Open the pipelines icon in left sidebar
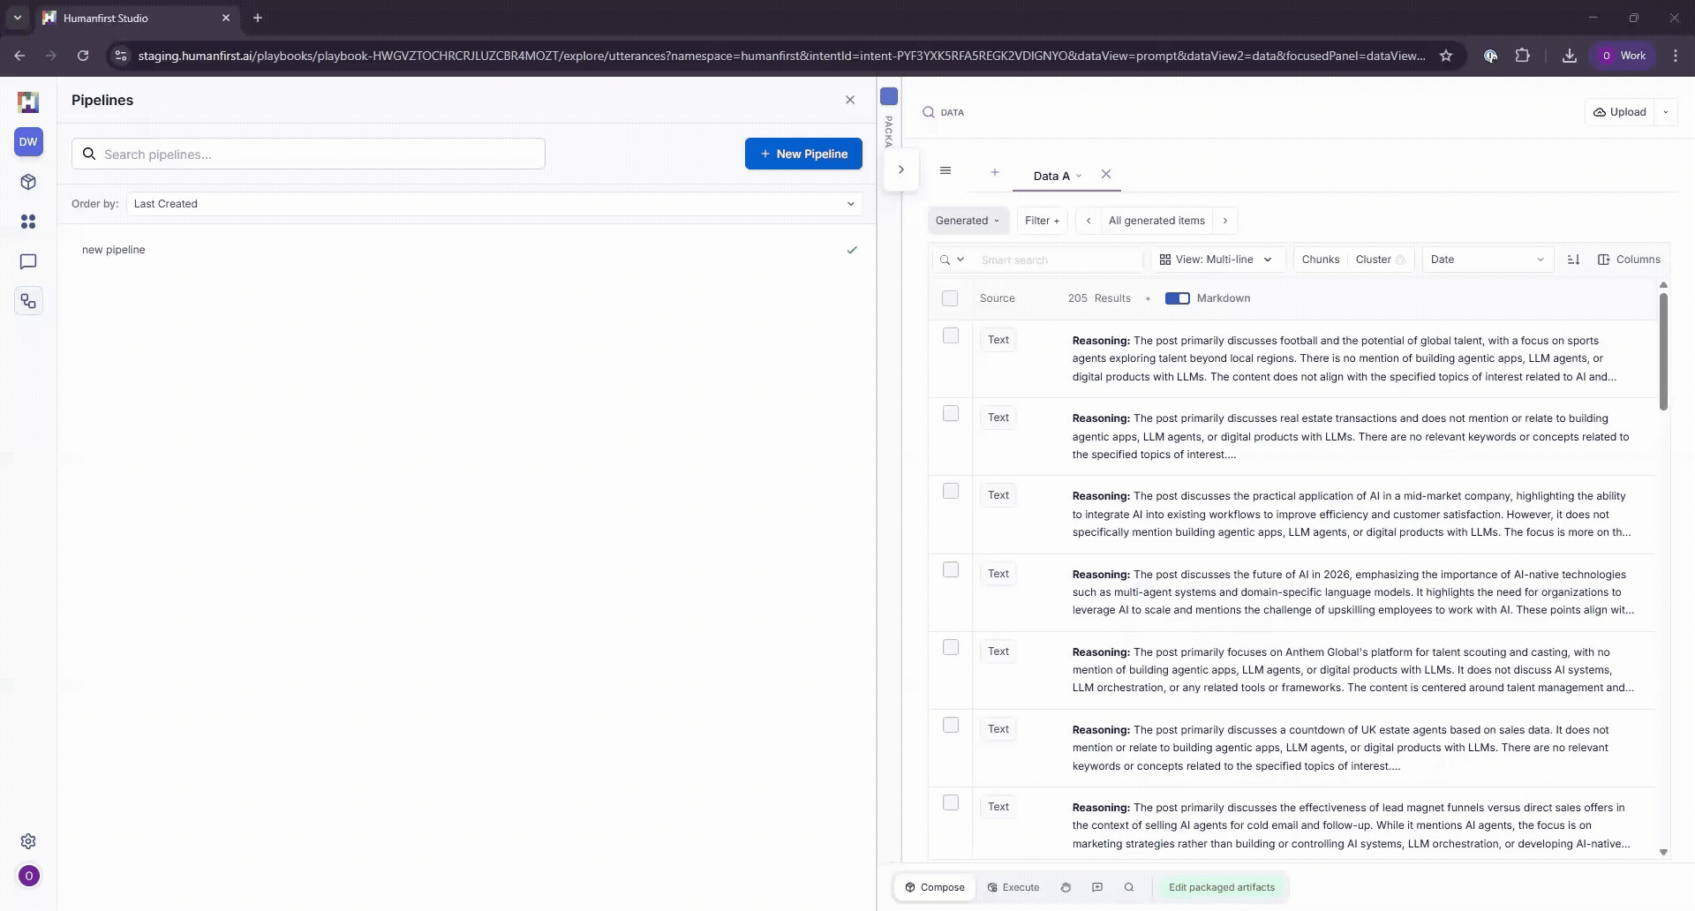The width and height of the screenshot is (1695, 911). point(28,302)
